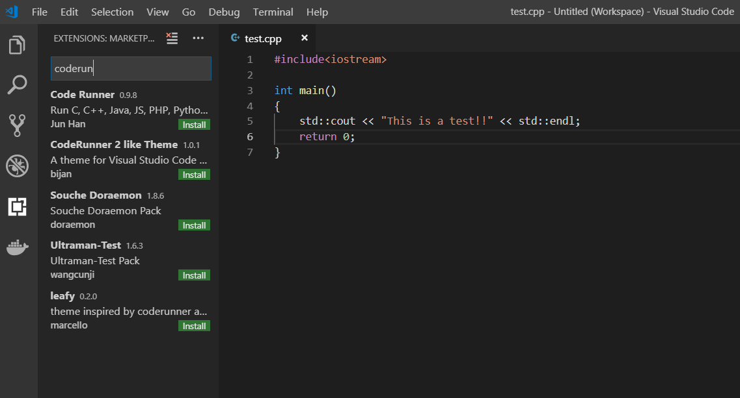Select the leafy extension title
The height and width of the screenshot is (398, 740).
(x=62, y=296)
